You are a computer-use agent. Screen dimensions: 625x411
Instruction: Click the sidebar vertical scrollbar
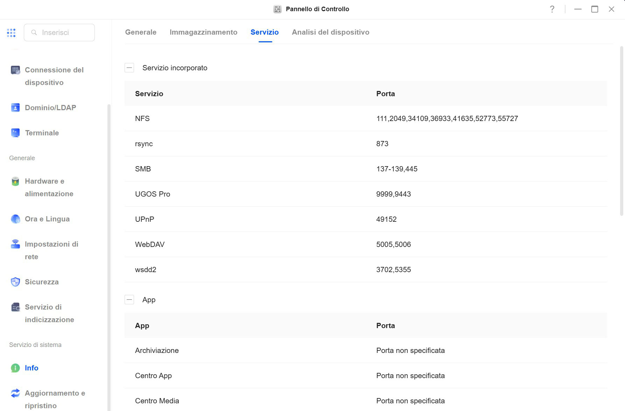tap(109, 257)
